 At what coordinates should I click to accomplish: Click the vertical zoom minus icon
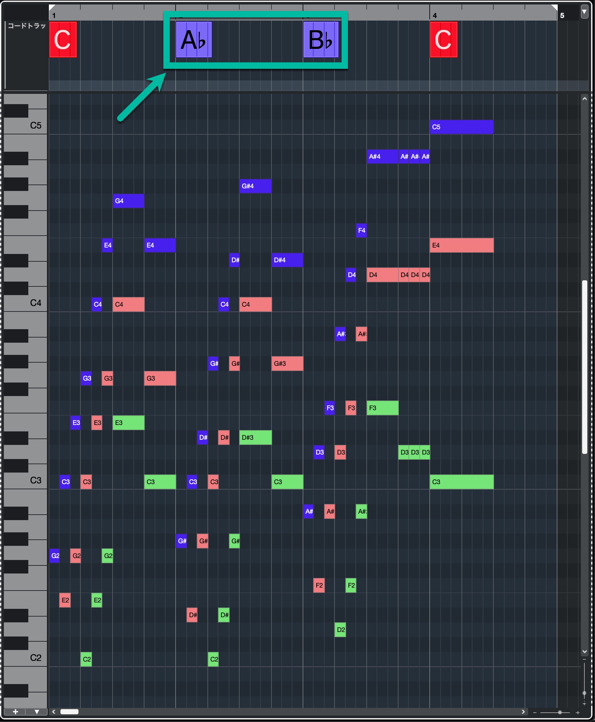click(x=584, y=659)
